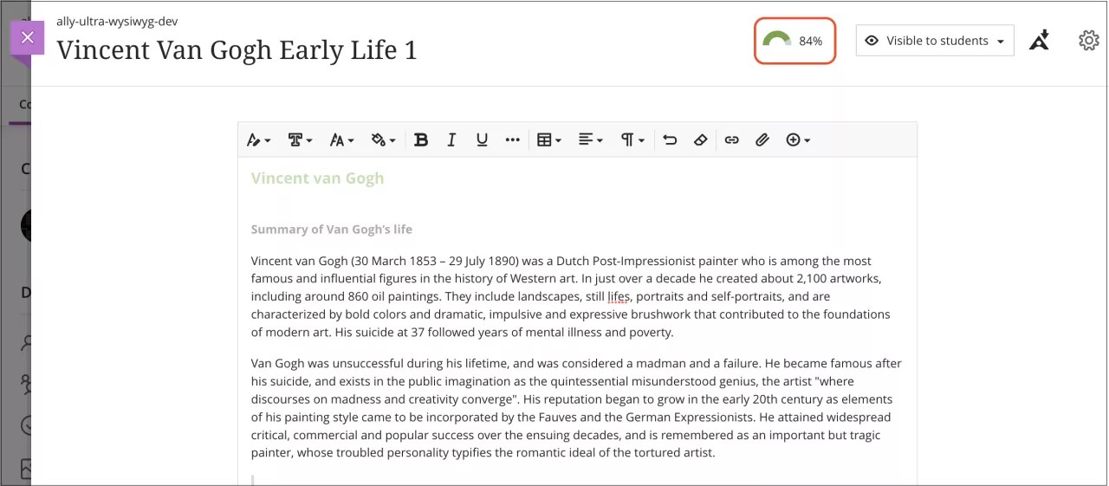Image resolution: width=1109 pixels, height=486 pixels.
Task: Click the Ally alternative formats download icon
Action: (x=1039, y=40)
